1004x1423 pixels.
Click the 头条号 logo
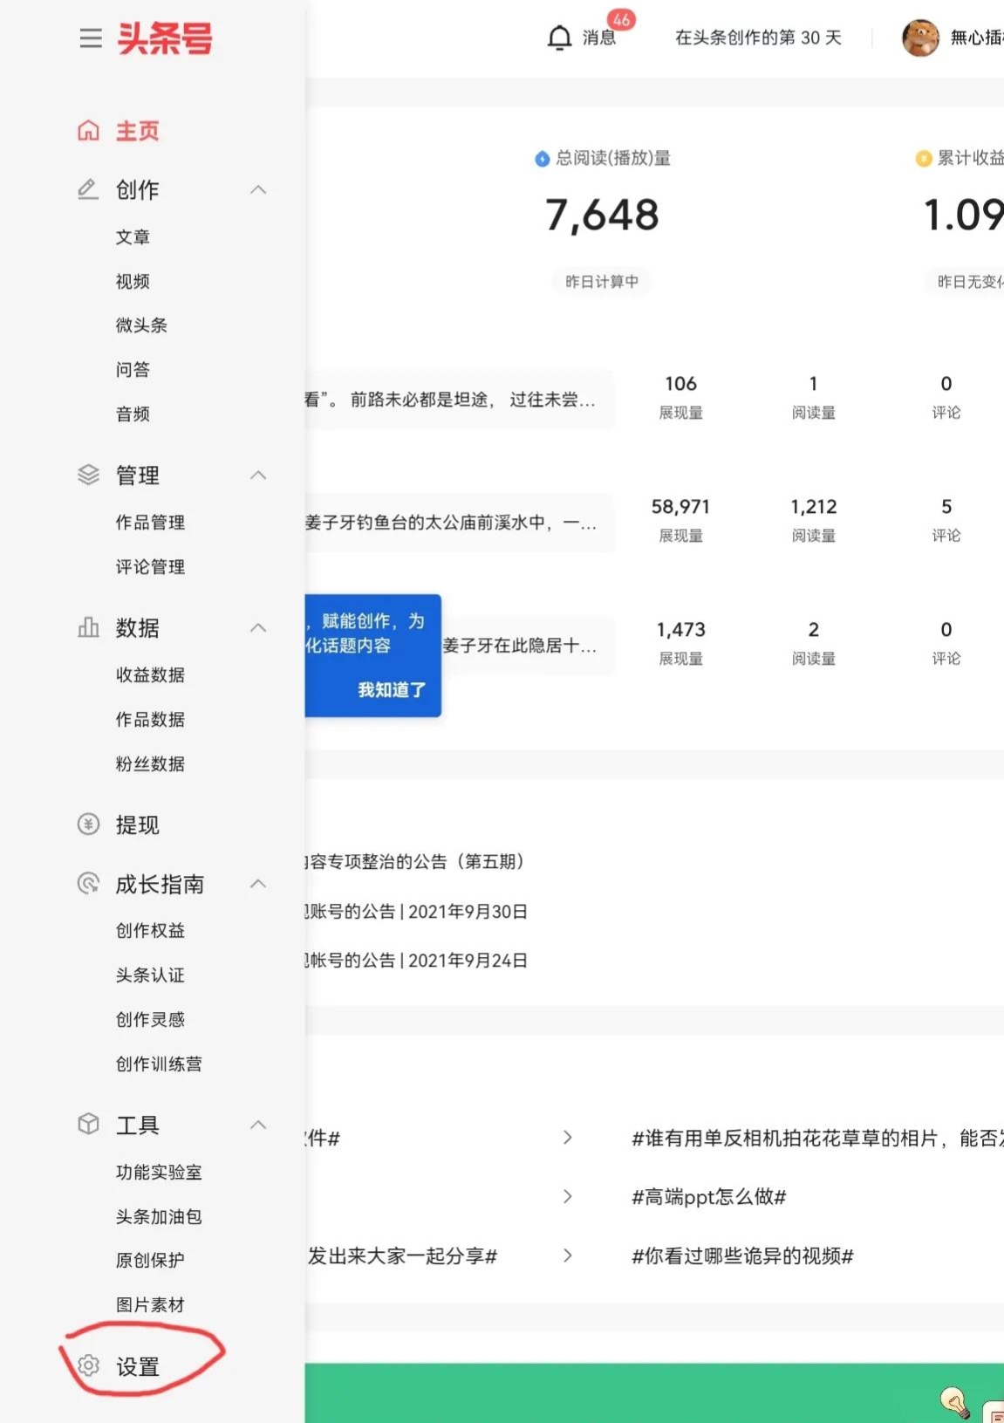[165, 38]
